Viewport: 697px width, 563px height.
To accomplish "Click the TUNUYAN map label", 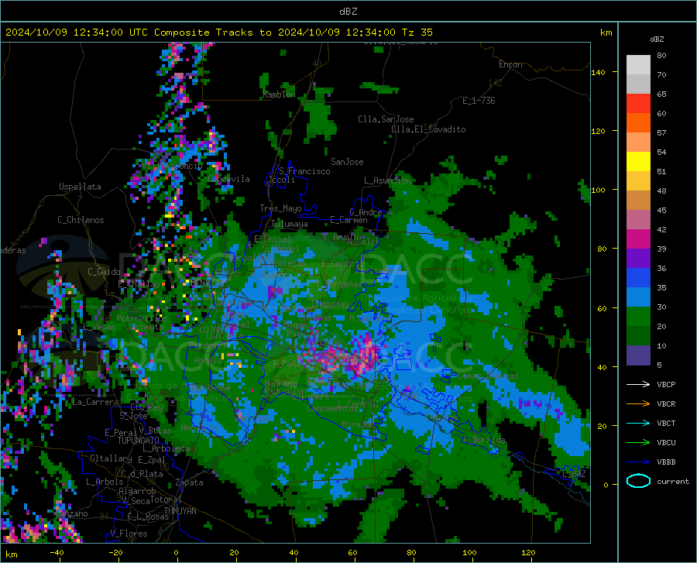I will pos(180,511).
